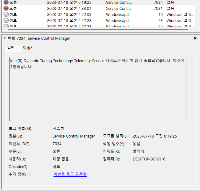Viewport: 200px width, 191px height.
Task: Click info icon of 4:22:28 event row
Action: [x=6, y=20]
